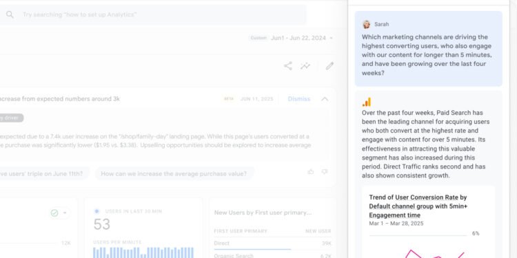Focus the "how to set up Analytics" search field
517x258 pixels.
coord(153,14)
